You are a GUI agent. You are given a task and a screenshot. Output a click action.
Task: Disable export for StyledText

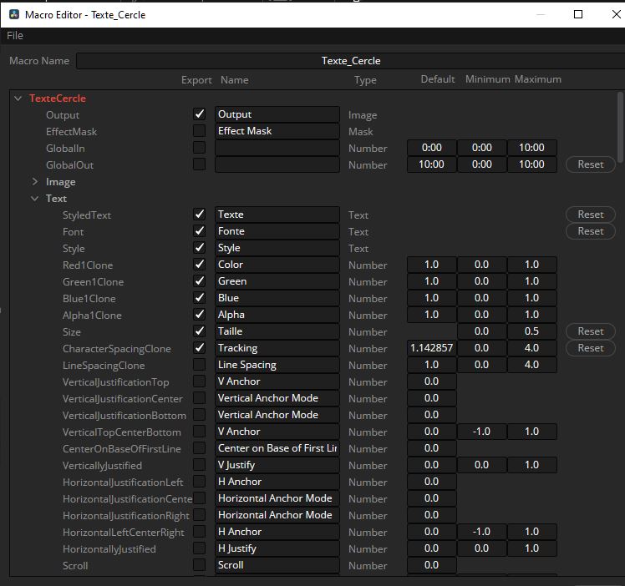(199, 215)
